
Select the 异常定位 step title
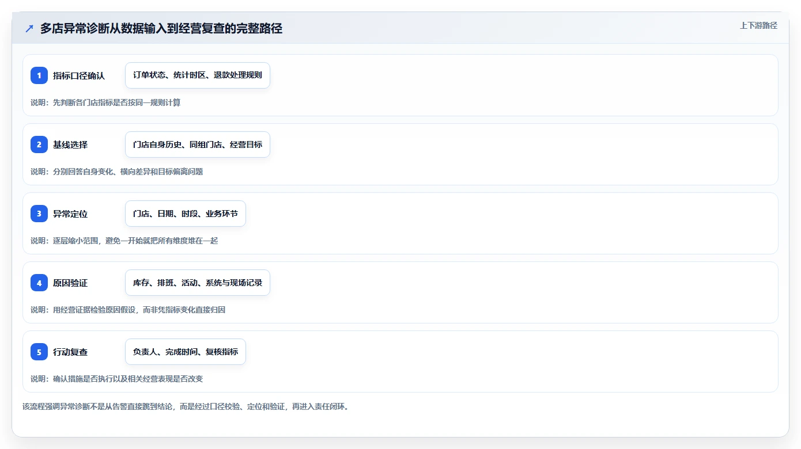pyautogui.click(x=70, y=214)
